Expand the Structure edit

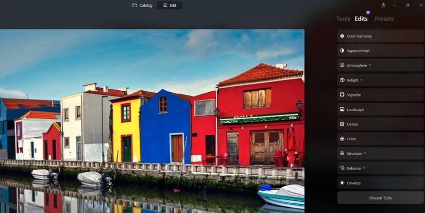380,153
